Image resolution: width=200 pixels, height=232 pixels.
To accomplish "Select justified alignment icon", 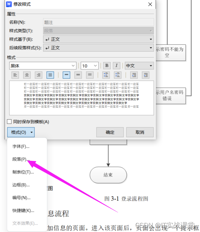I will (x=50, y=75).
